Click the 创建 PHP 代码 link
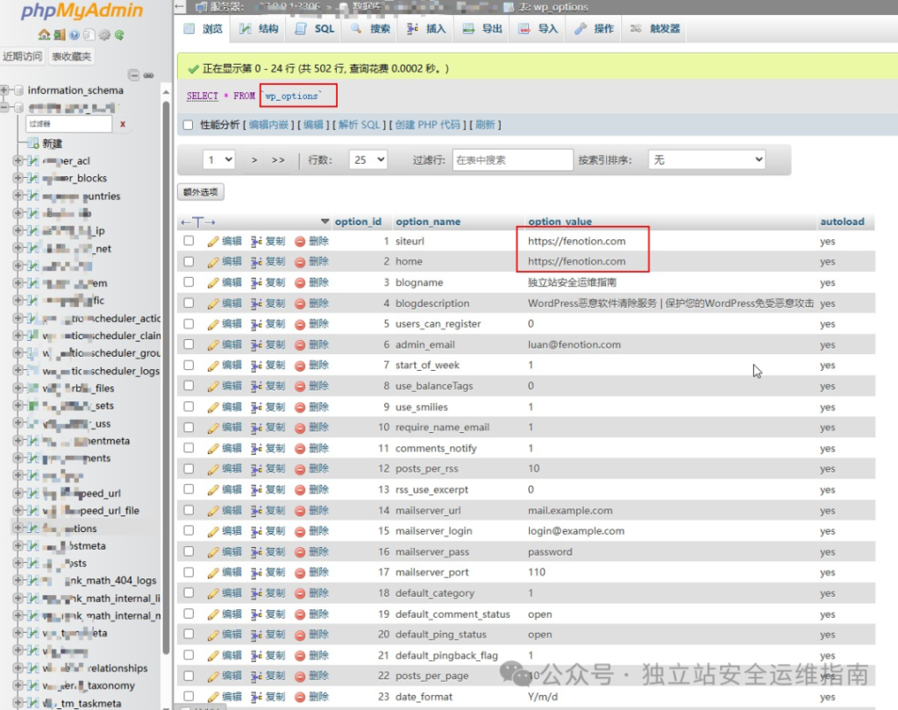Screen dimensions: 898x710 [427, 124]
